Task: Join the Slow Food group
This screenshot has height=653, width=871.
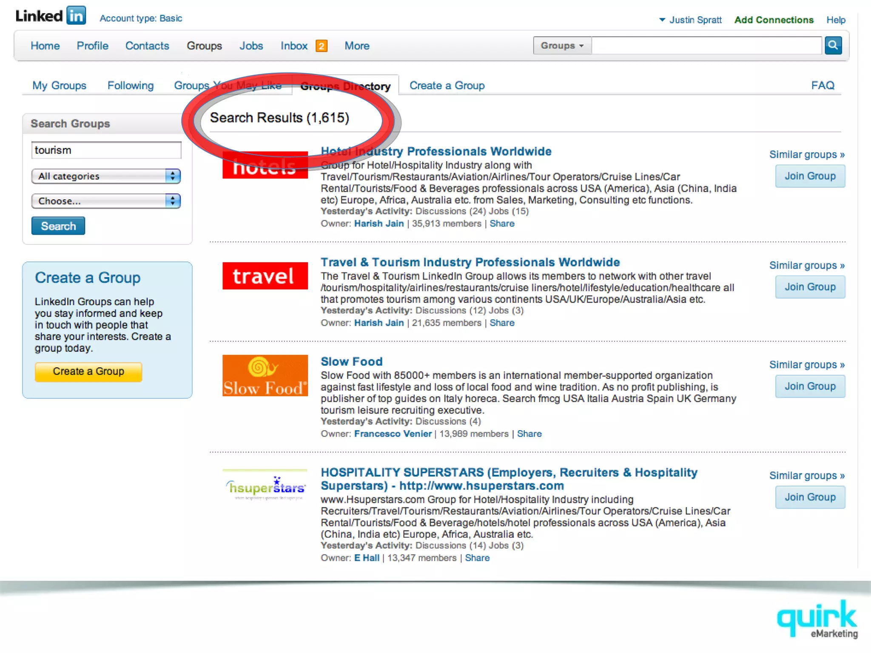Action: pyautogui.click(x=810, y=386)
